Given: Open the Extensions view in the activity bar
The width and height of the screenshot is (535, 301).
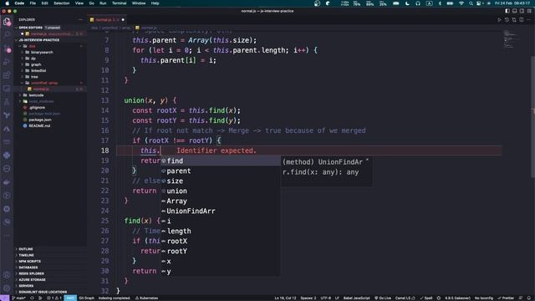Looking at the screenshot, I should 7,75.
